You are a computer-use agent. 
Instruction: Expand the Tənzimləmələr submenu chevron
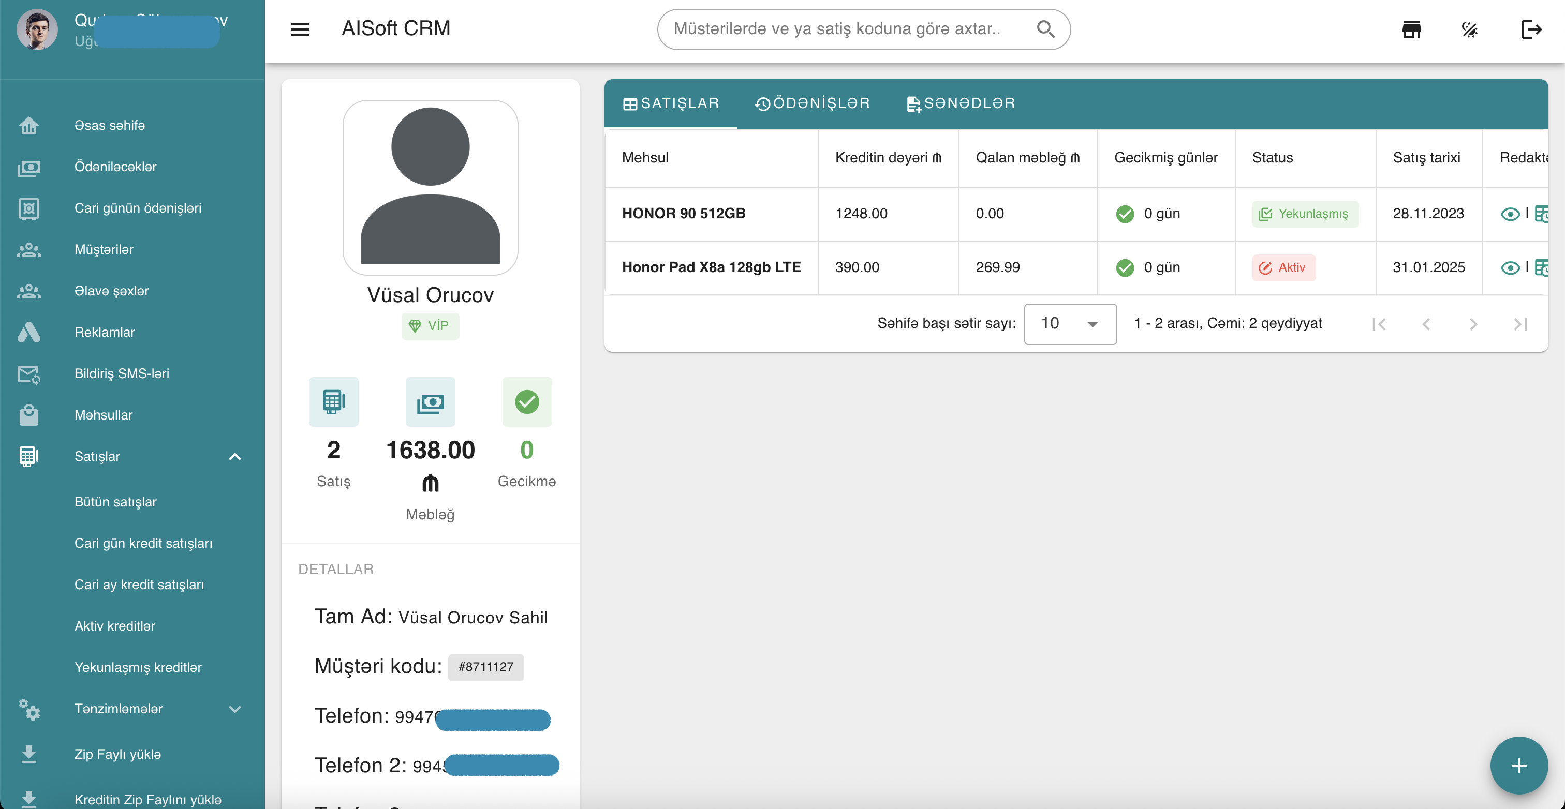234,709
